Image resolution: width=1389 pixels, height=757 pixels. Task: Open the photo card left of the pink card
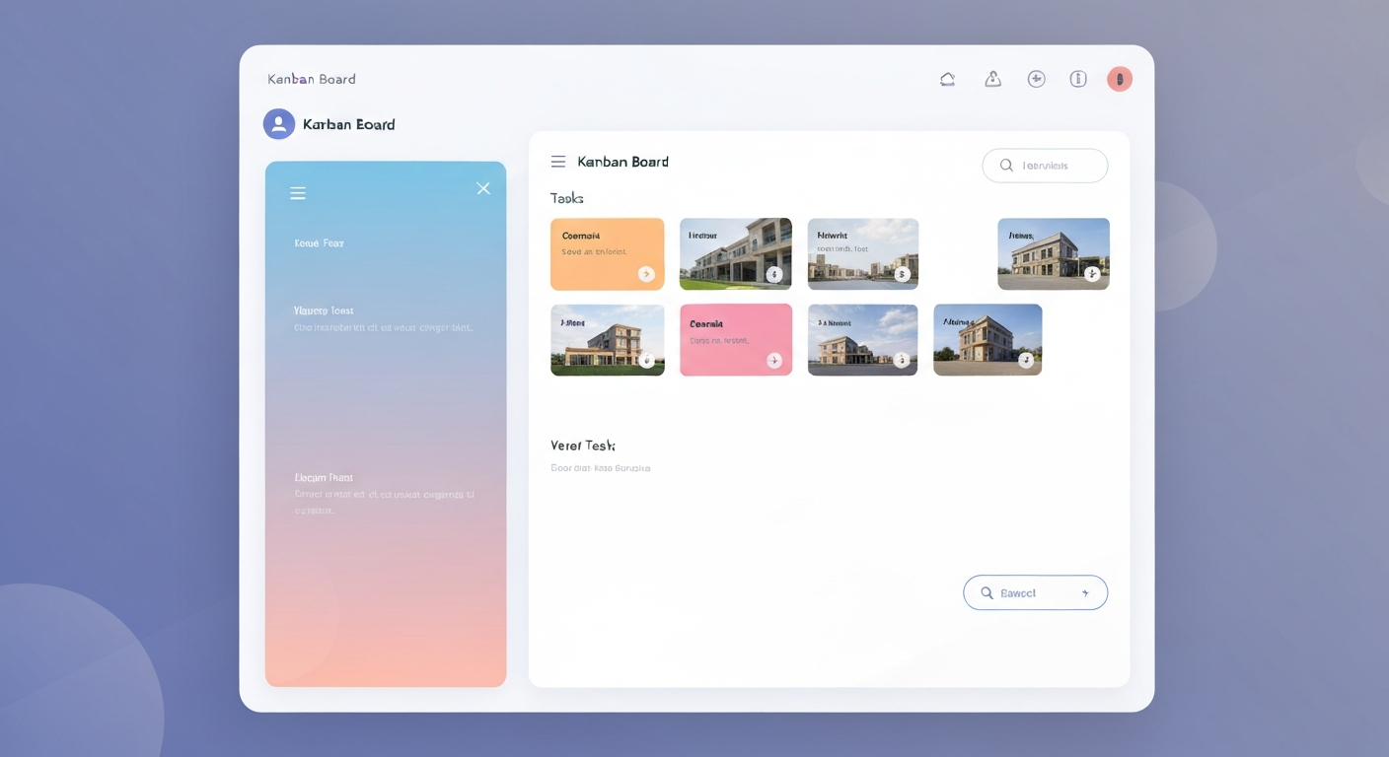[x=608, y=340]
